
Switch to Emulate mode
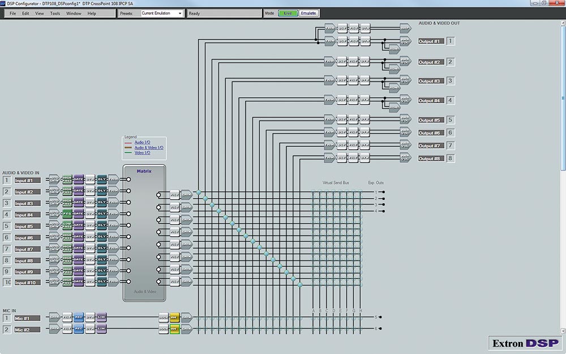click(308, 13)
